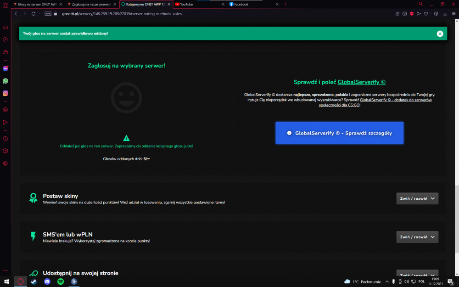The height and width of the screenshot is (287, 459).
Task: Click the 'SMS'em lub wPLN' heading
Action: click(67, 235)
